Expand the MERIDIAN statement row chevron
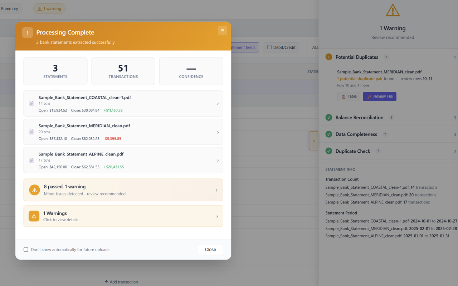Screen dimensions: 458x286 point(218,132)
